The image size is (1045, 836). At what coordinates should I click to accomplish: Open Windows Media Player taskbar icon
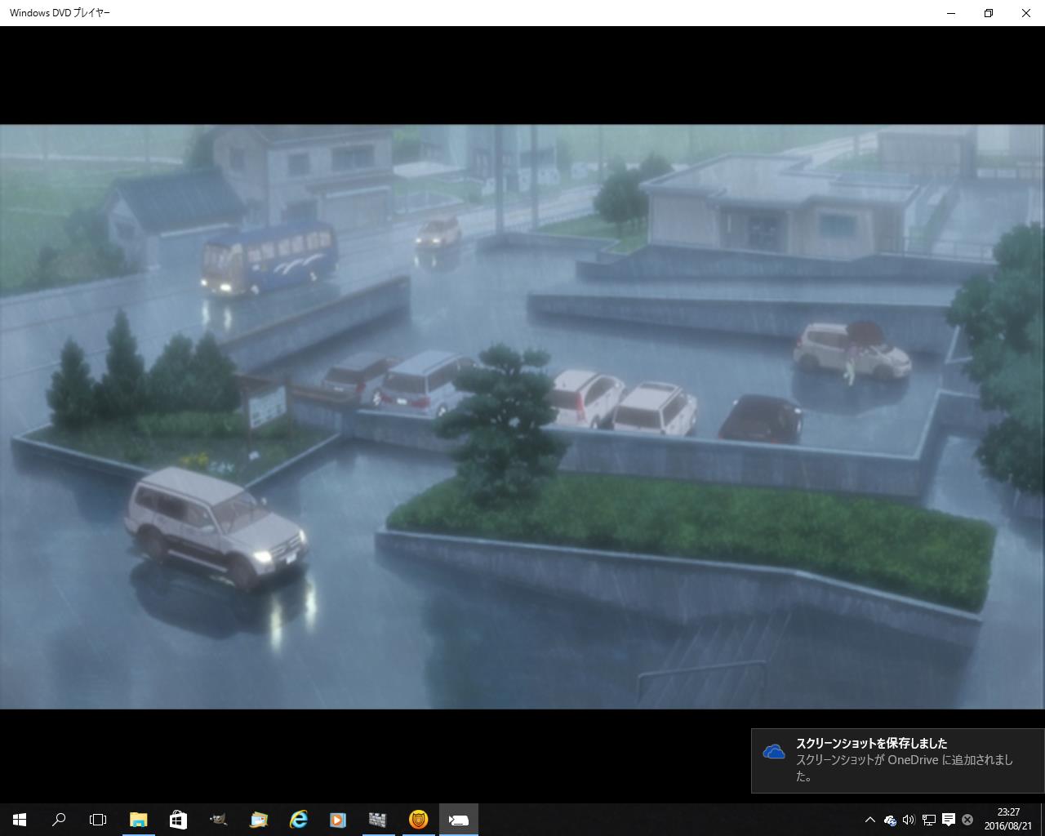coord(338,820)
